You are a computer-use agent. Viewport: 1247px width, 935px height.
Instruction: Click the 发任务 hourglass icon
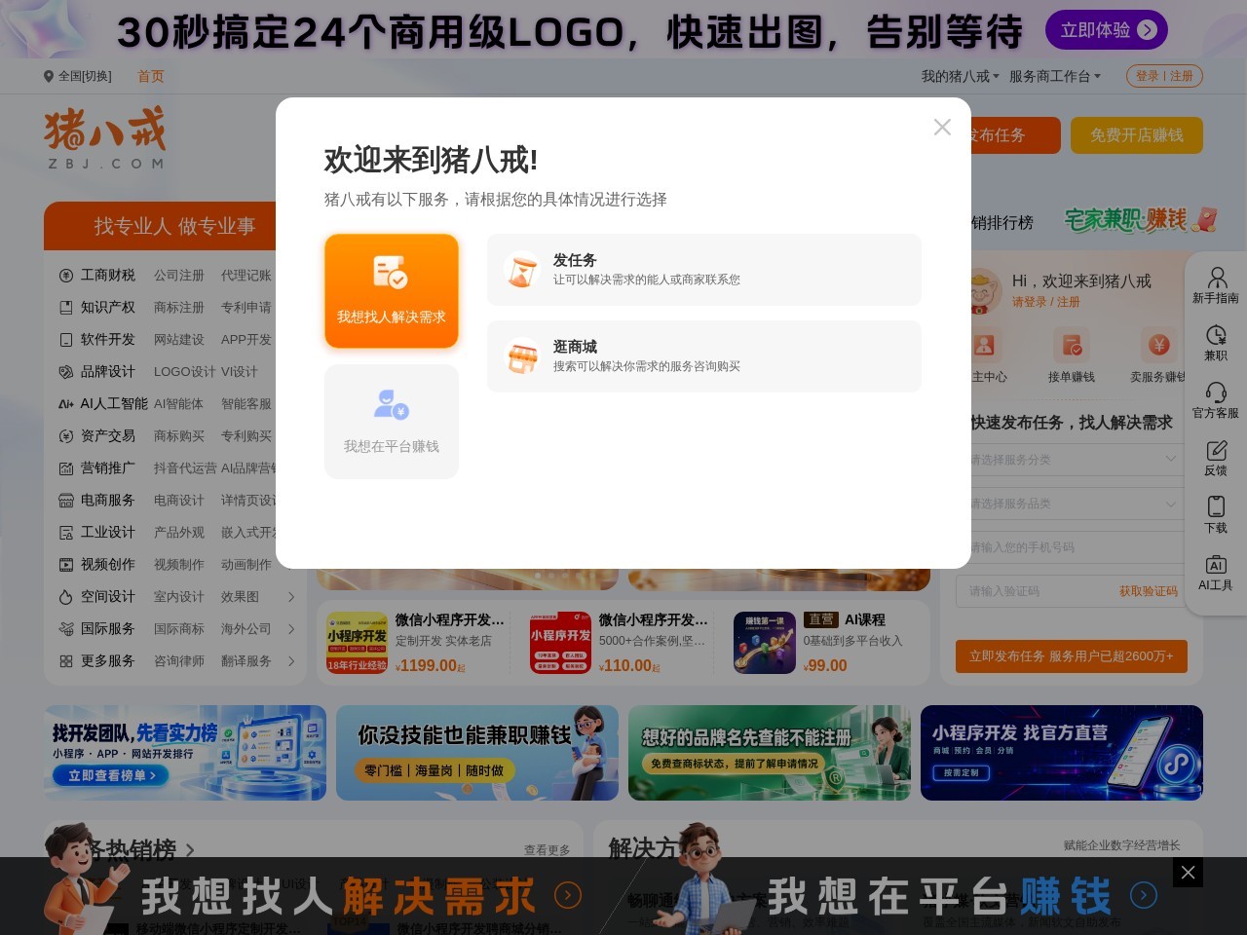(522, 270)
